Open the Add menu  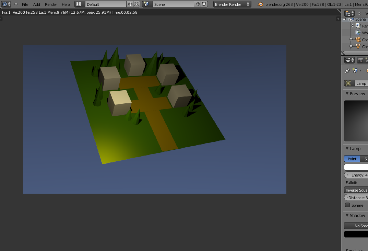pos(36,4)
